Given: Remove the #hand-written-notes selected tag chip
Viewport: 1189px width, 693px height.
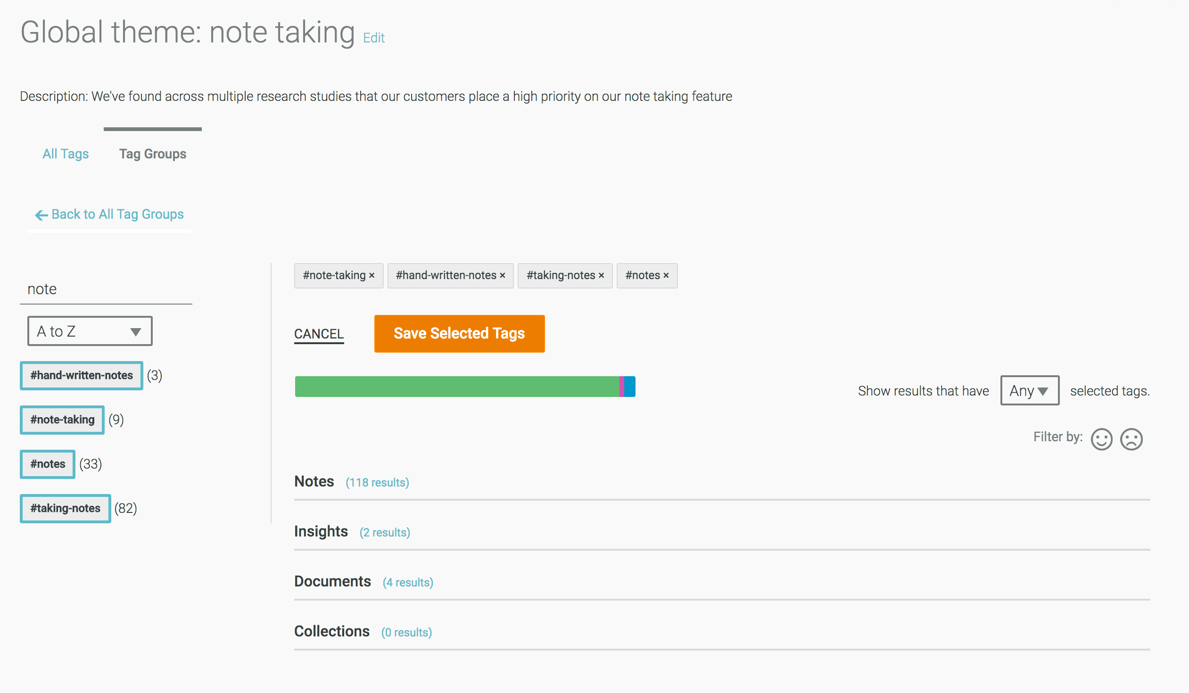Looking at the screenshot, I should click(x=503, y=275).
